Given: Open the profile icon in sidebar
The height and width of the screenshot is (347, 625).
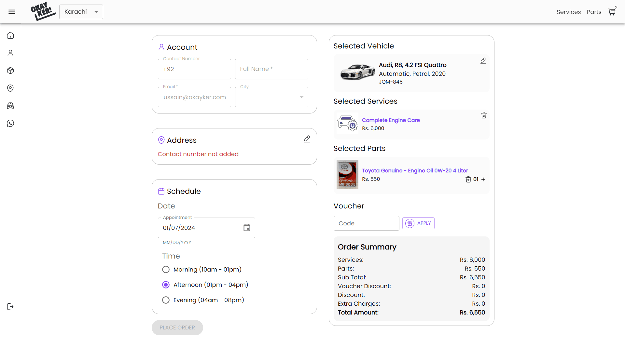Looking at the screenshot, I should (x=10, y=53).
